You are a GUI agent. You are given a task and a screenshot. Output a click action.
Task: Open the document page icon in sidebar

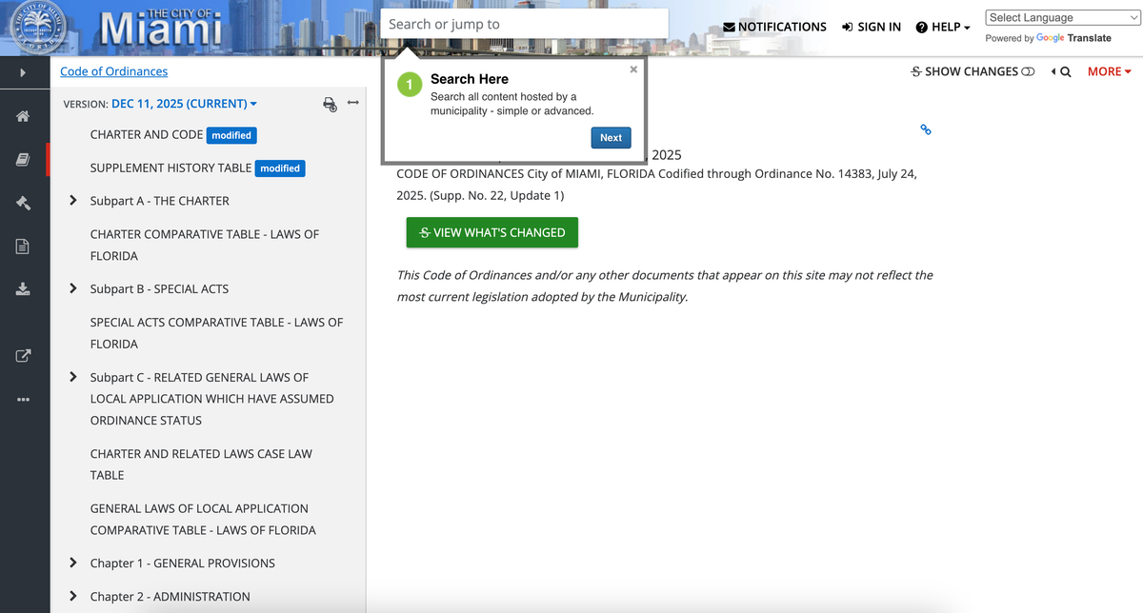point(24,246)
